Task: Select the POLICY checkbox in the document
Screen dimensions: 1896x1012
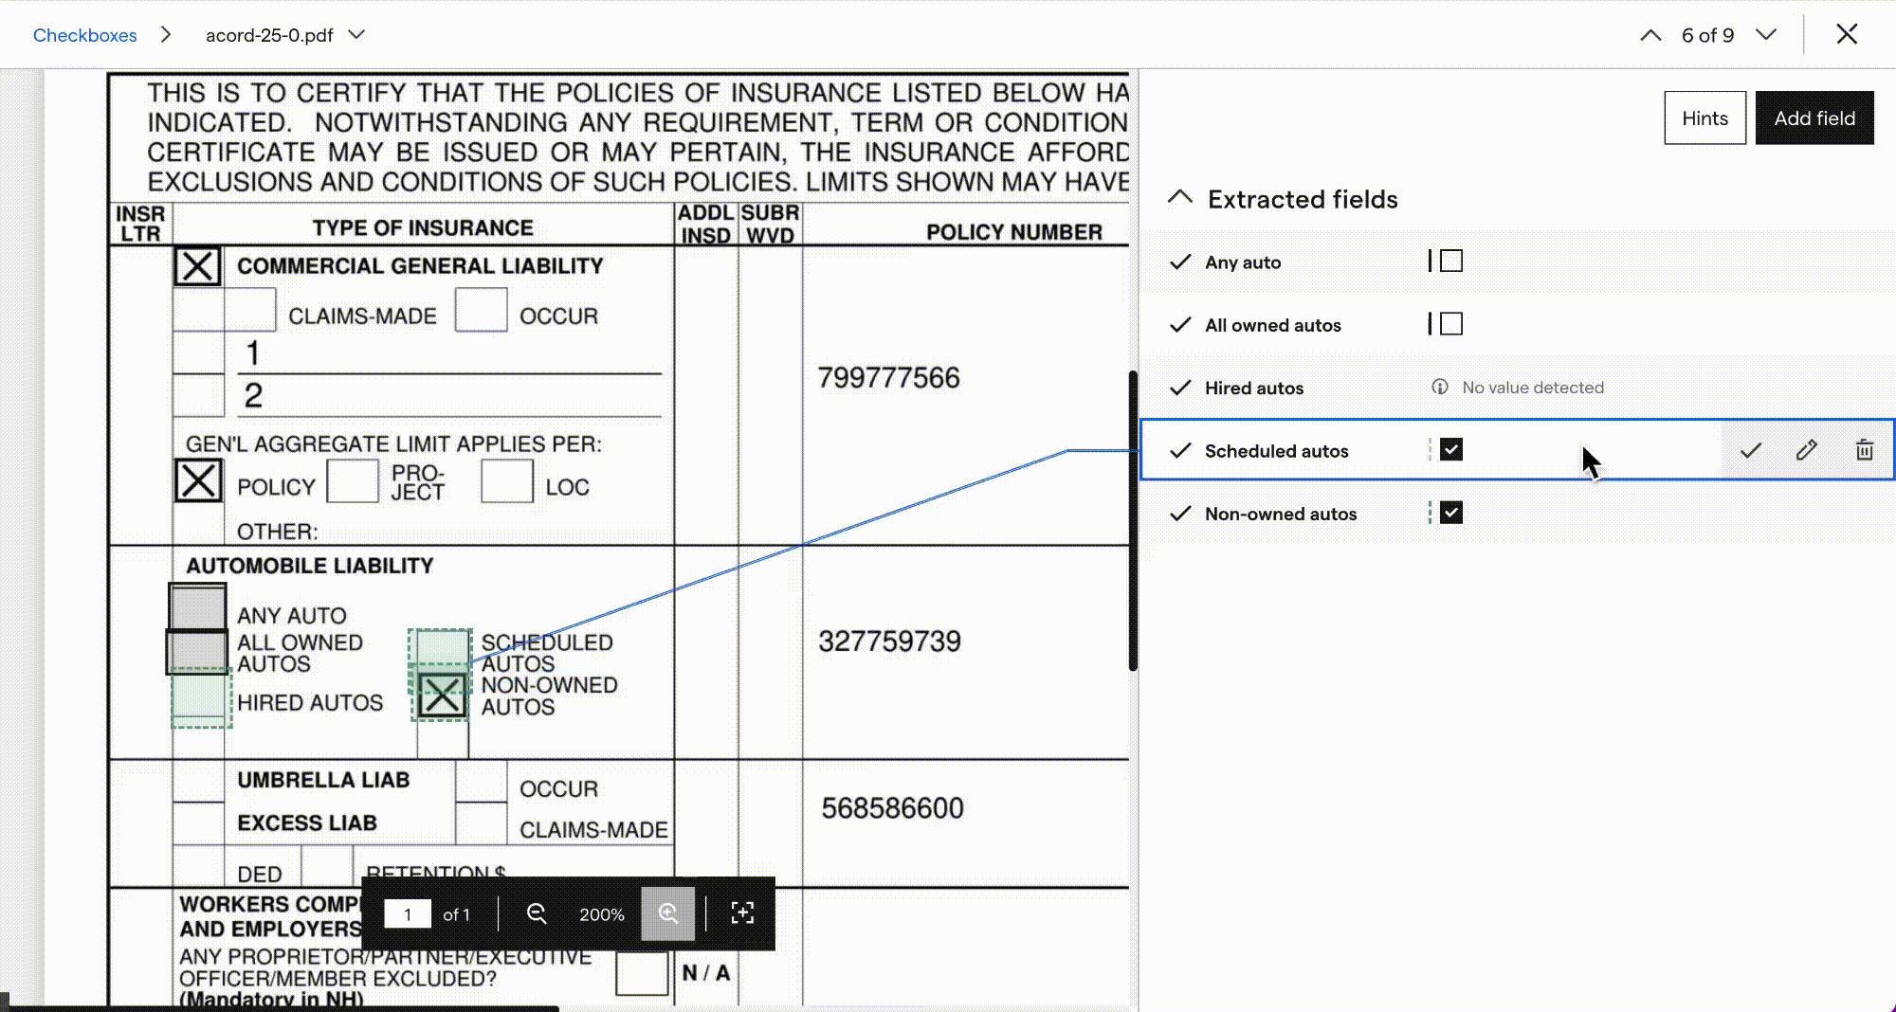Action: [198, 480]
